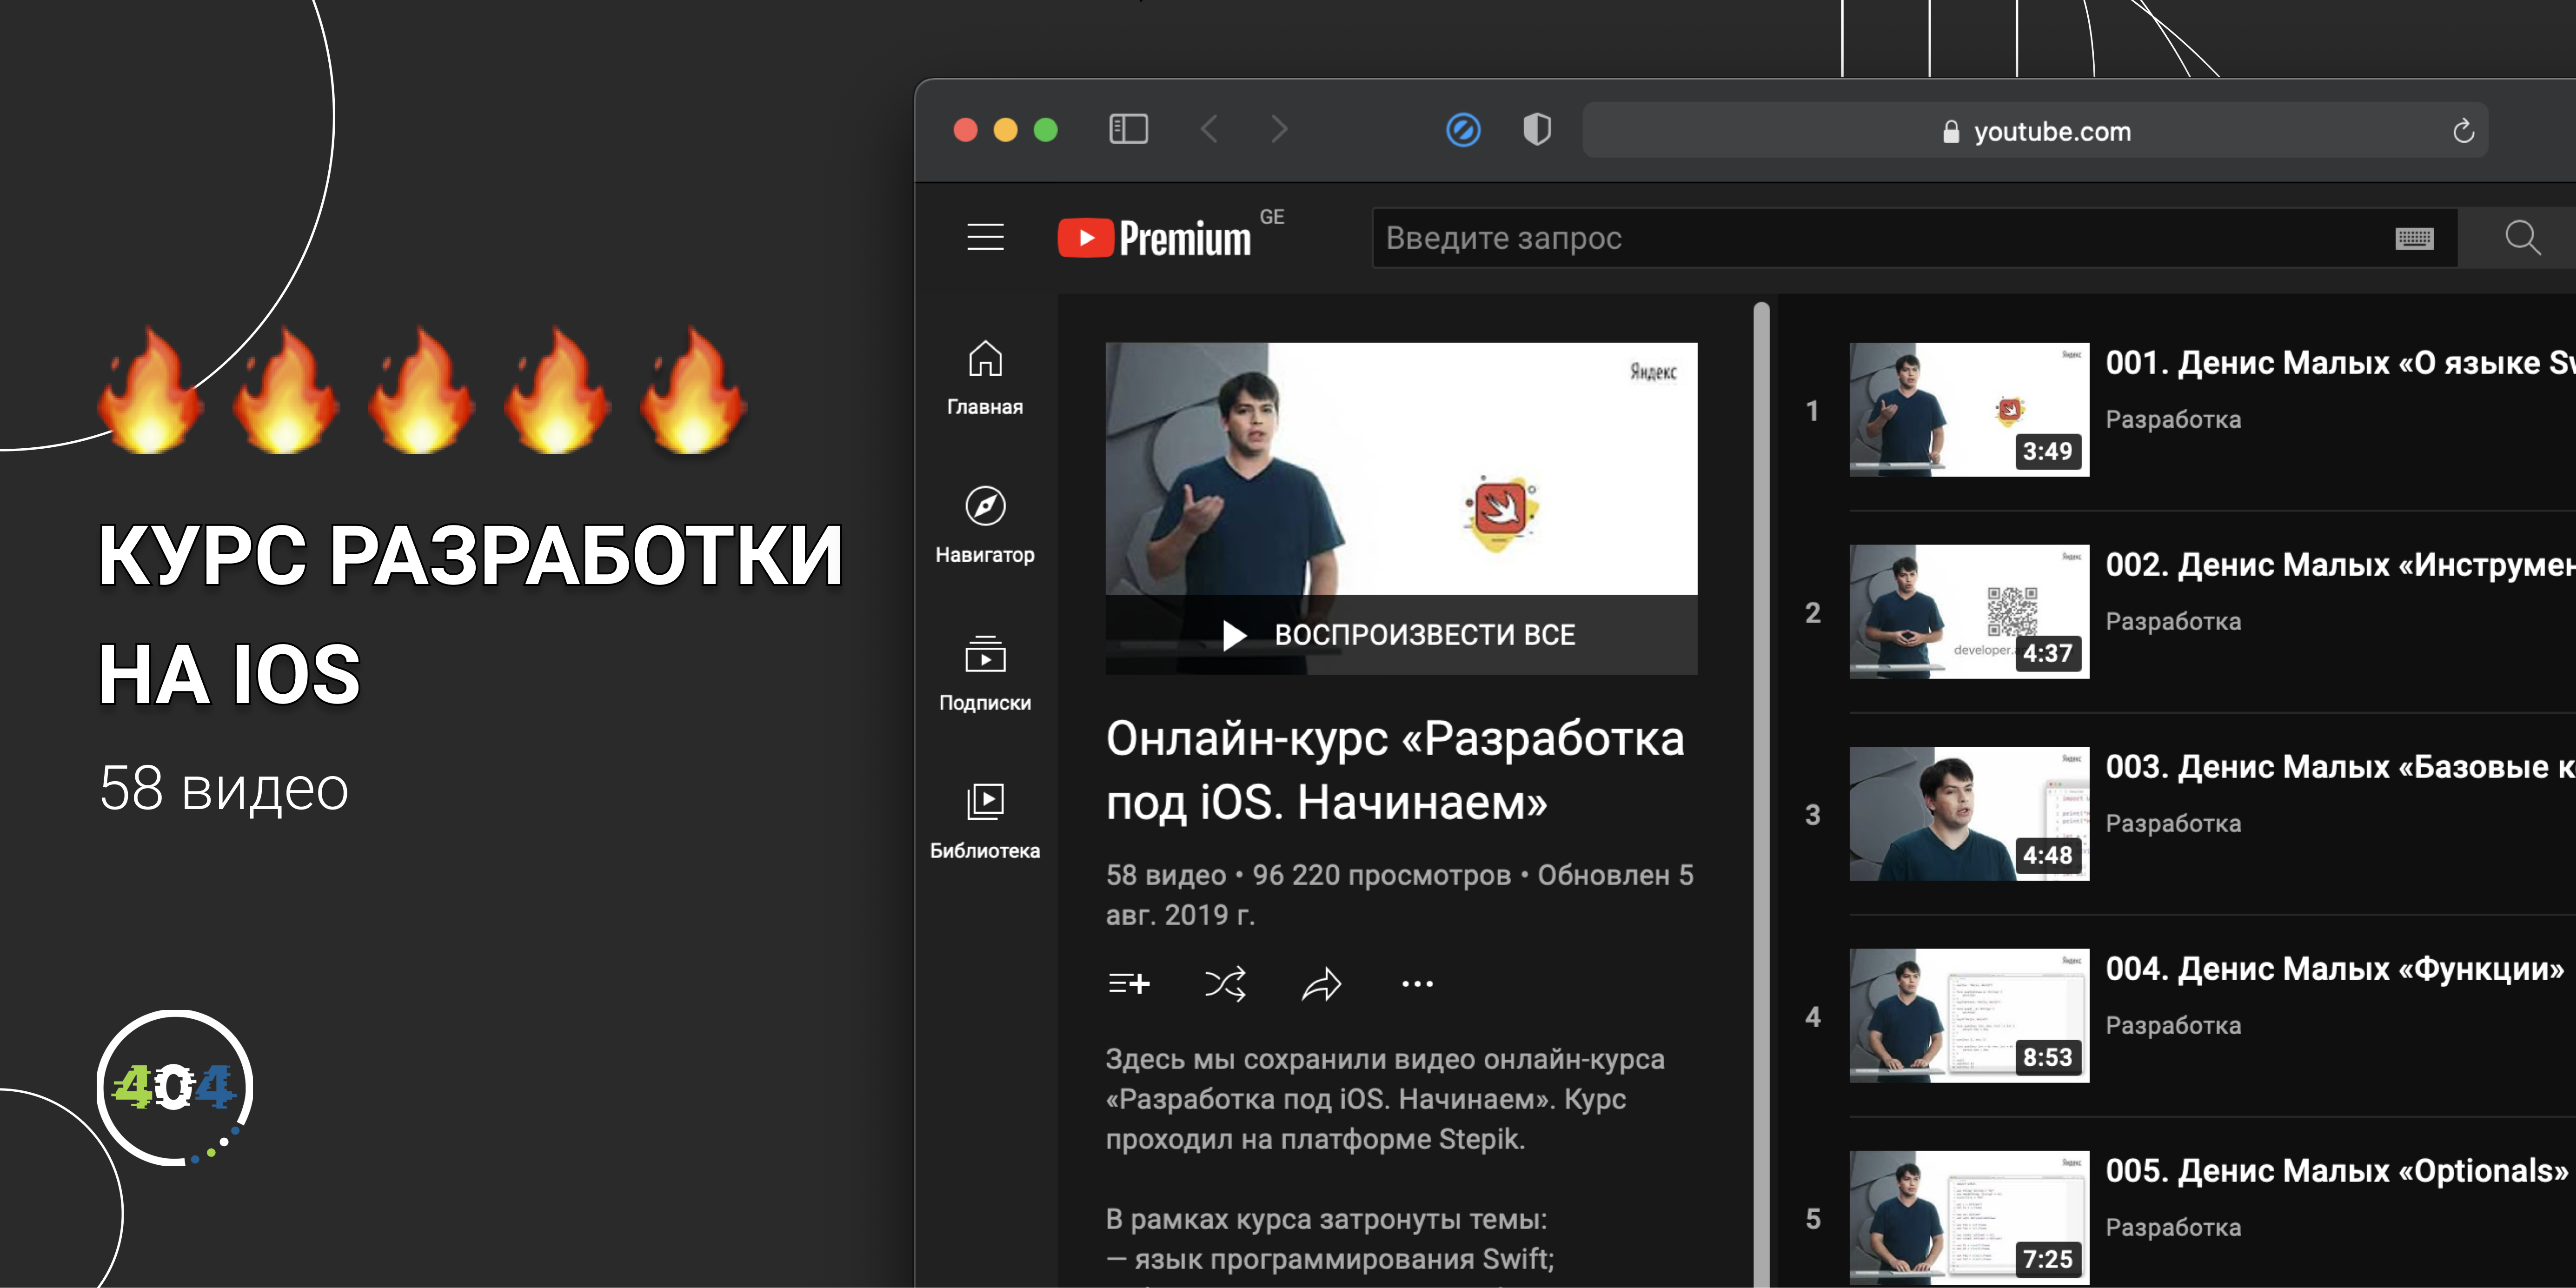2576x1288 pixels.
Task: Play all with 'ВОСПРОИЗВЕСТИ ВСЕ'
Action: tap(1401, 635)
